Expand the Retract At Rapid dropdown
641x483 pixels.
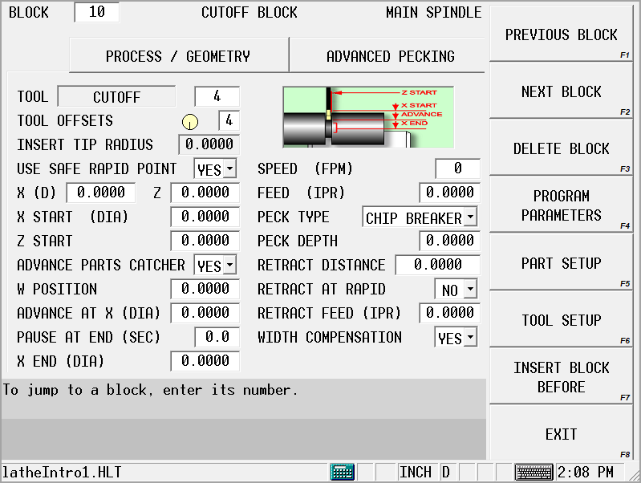[471, 289]
